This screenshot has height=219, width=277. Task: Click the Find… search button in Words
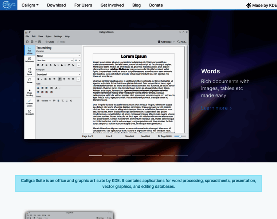coord(182,42)
